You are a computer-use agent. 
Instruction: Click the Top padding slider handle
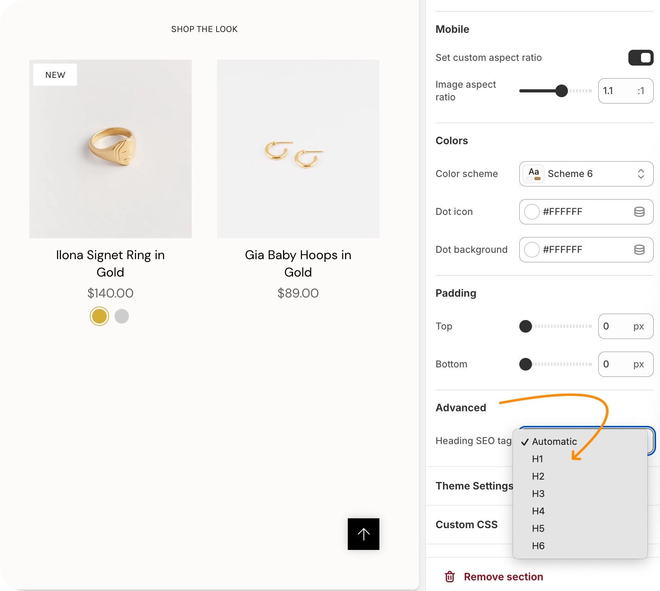[x=525, y=326]
